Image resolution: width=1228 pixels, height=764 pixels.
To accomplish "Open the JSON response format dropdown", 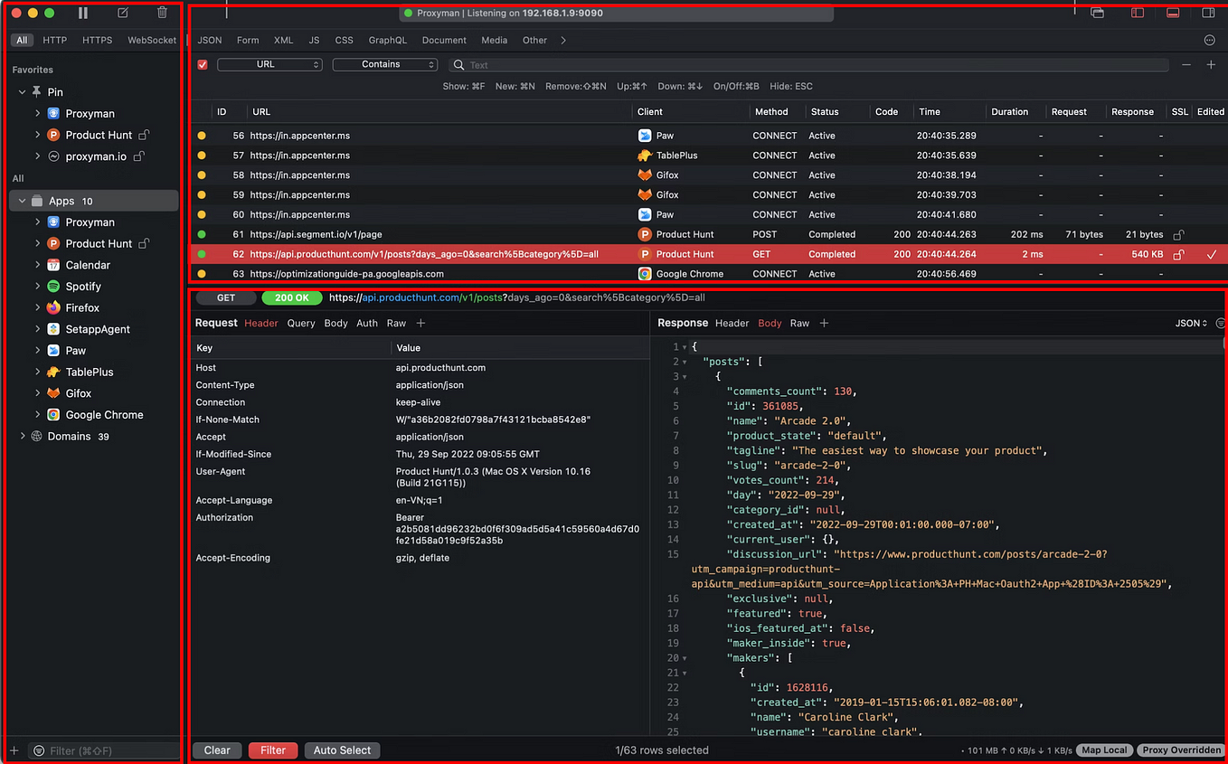I will coord(1191,323).
